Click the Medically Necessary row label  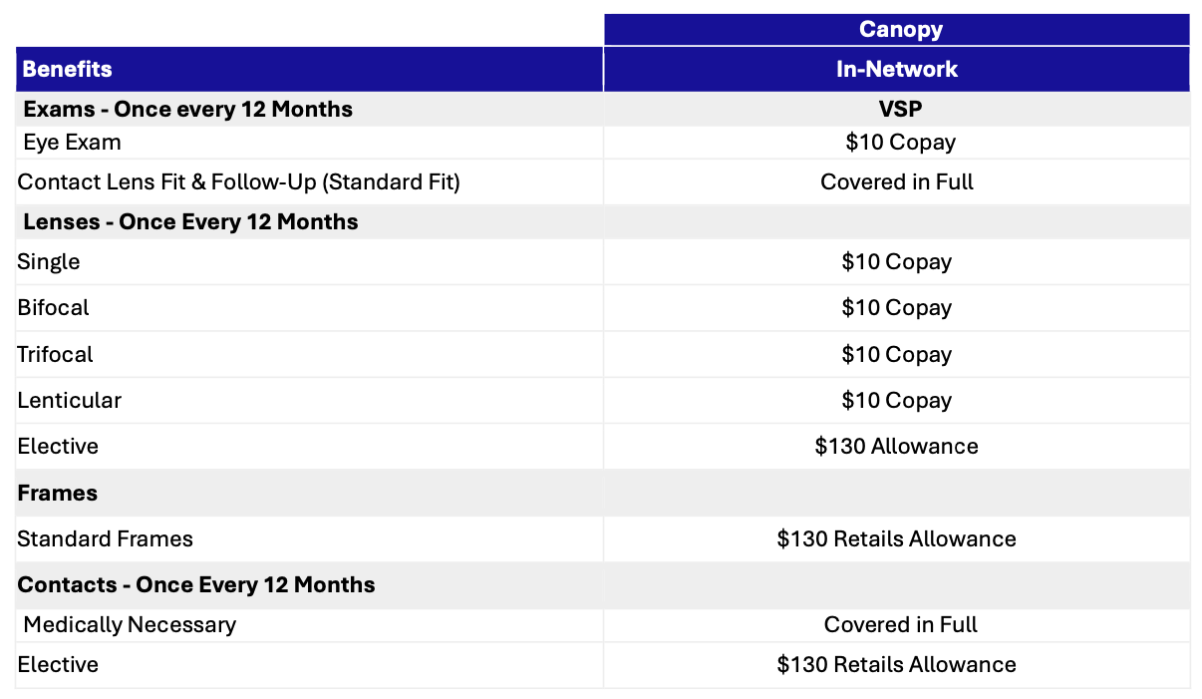pyautogui.click(x=130, y=625)
